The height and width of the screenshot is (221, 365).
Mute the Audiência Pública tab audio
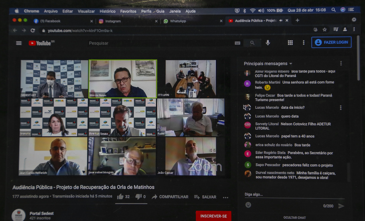click(x=281, y=21)
